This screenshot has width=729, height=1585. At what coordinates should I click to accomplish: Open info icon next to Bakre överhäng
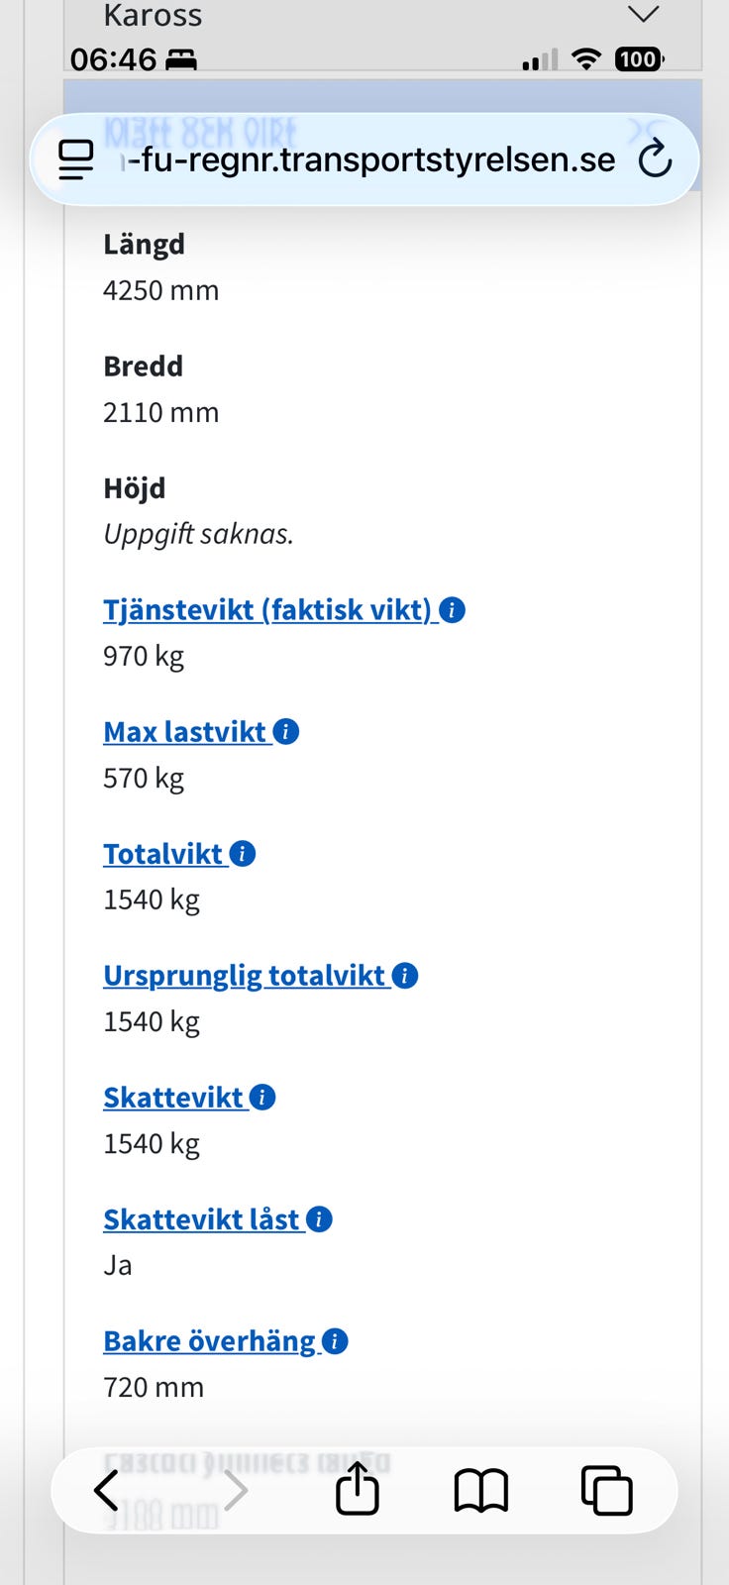[335, 1341]
